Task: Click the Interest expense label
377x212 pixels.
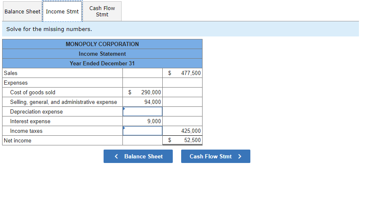Action: coord(30,121)
